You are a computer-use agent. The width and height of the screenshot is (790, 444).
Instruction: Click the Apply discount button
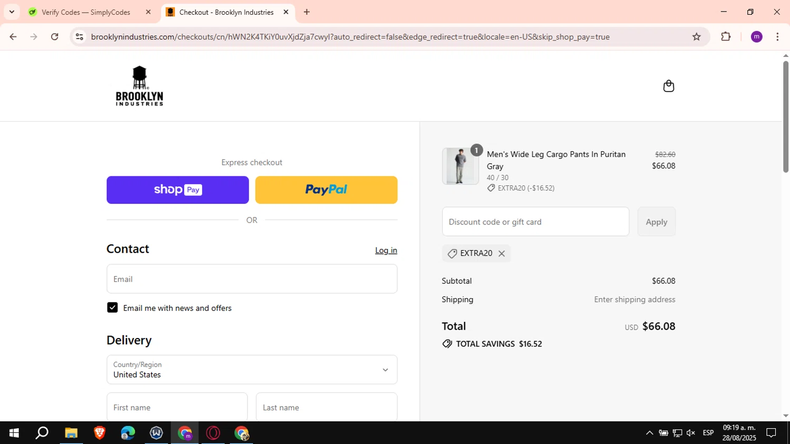[656, 222]
